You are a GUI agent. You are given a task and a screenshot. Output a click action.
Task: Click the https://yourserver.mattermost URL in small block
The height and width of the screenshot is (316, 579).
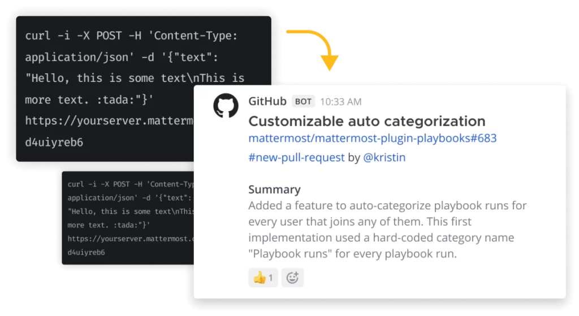click(131, 239)
